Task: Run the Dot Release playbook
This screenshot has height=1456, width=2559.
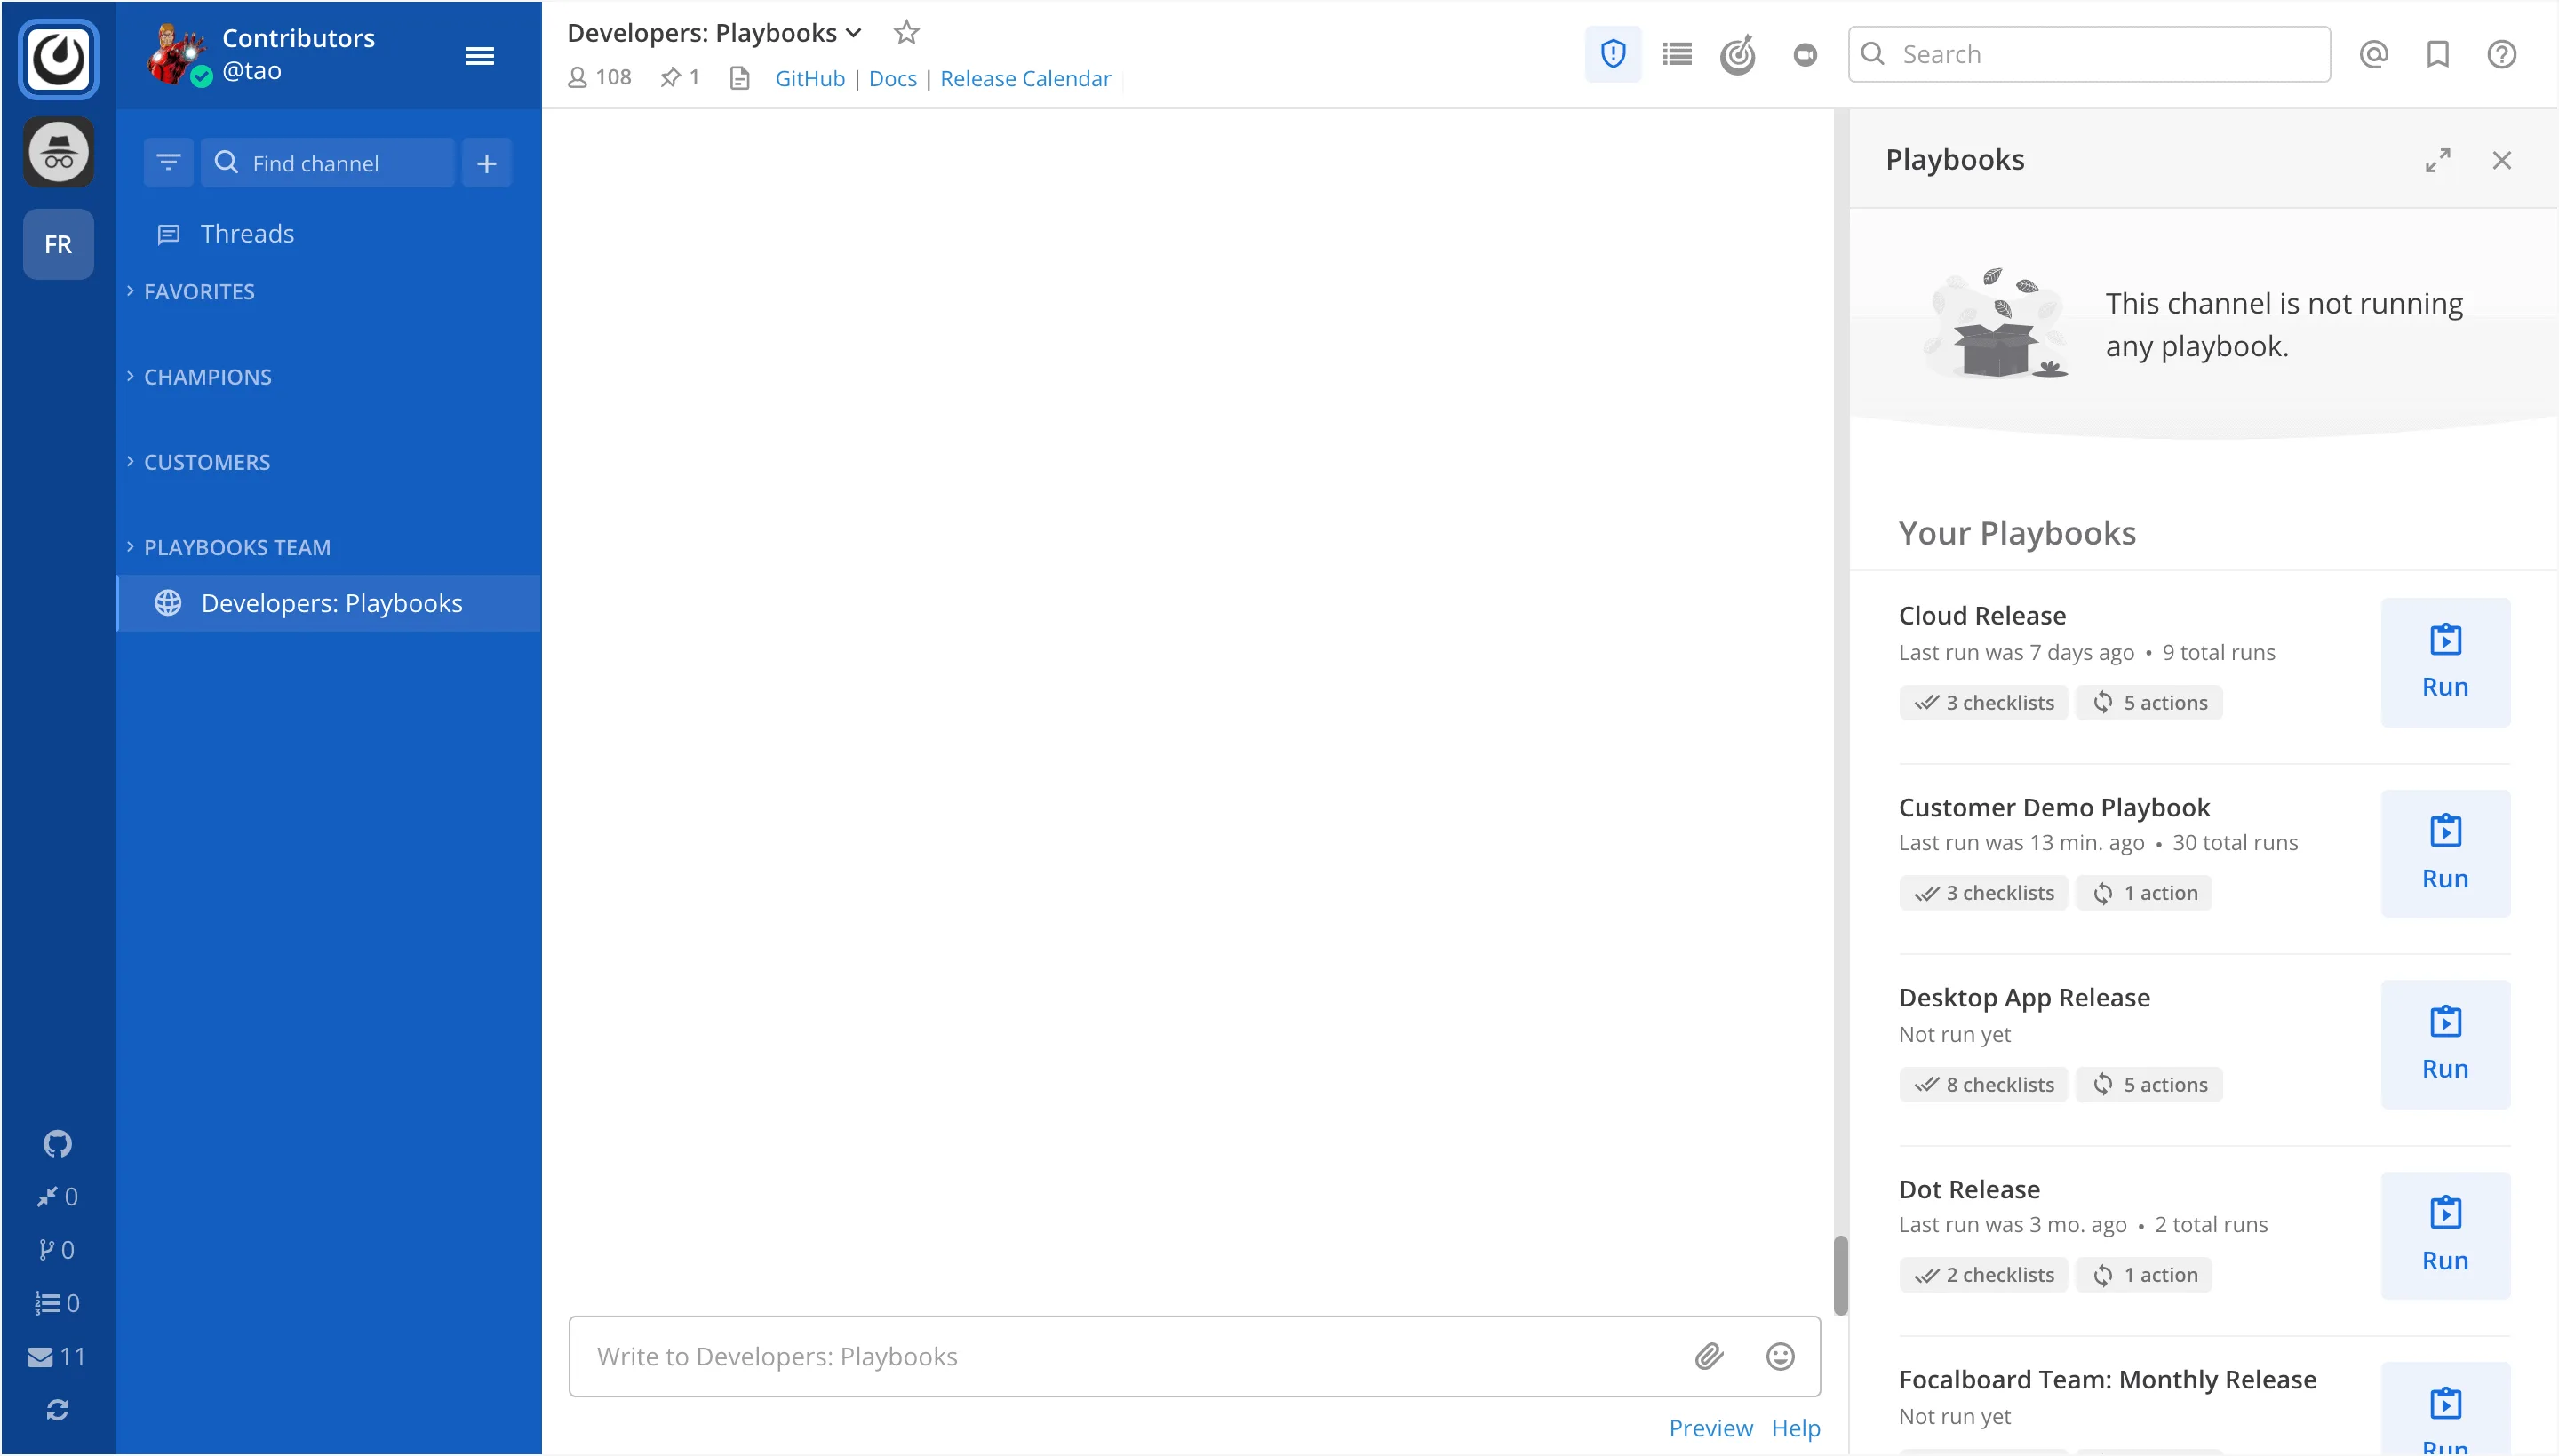Action: click(2445, 1235)
